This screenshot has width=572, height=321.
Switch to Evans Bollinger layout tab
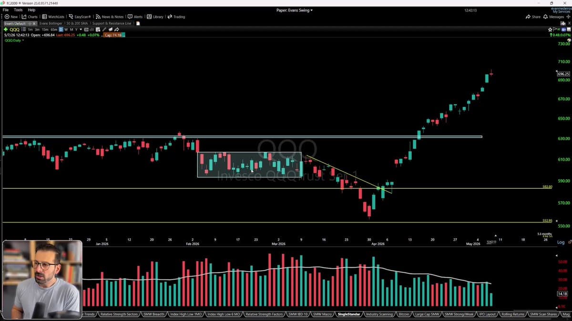(51, 23)
